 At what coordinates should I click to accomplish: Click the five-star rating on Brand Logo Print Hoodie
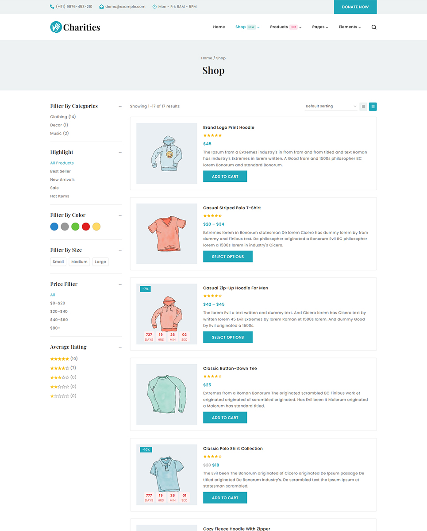212,135
